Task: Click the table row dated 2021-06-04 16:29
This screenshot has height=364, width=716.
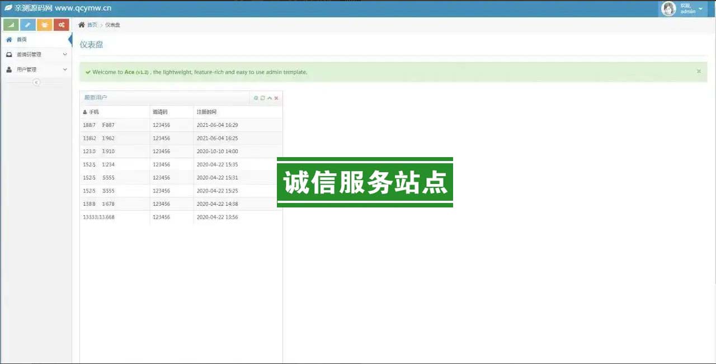Action: (181, 125)
